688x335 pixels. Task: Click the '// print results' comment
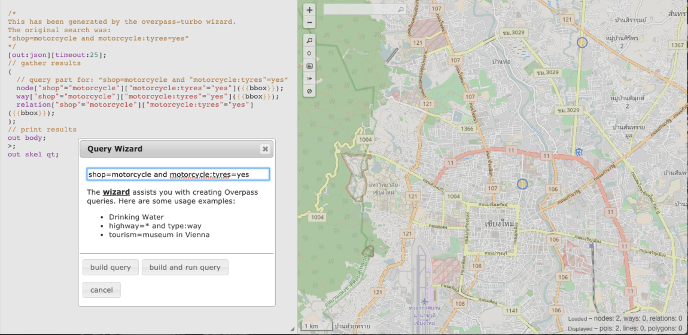[x=42, y=130]
